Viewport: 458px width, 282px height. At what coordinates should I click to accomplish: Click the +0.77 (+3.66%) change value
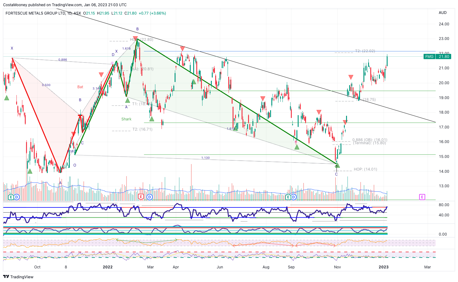(152, 13)
